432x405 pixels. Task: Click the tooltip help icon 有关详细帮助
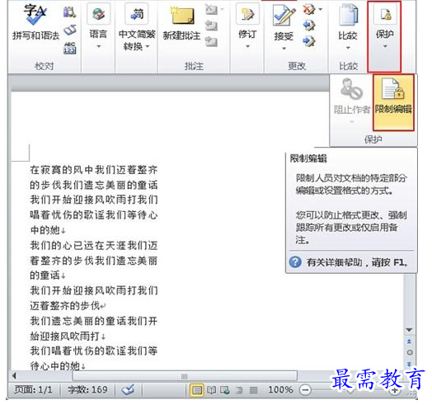295,262
